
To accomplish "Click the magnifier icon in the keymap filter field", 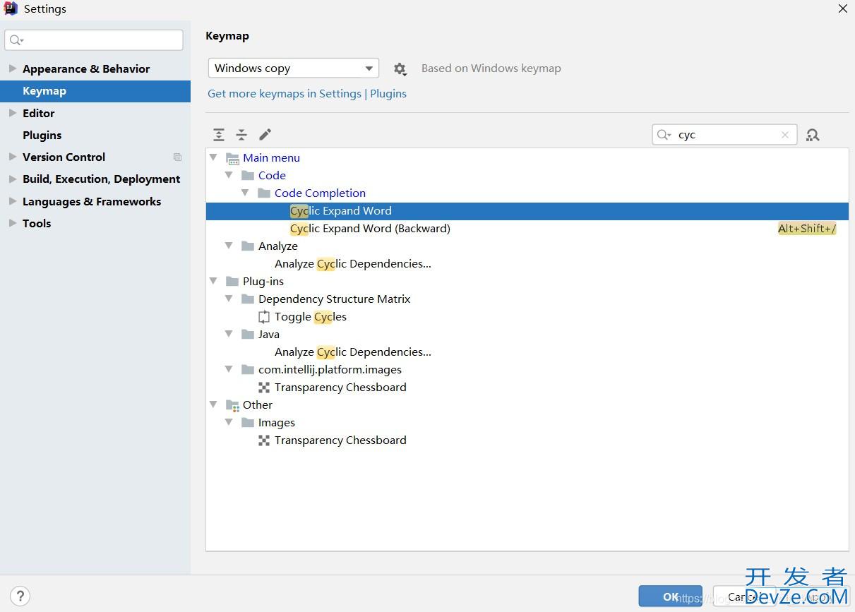I will coord(664,135).
